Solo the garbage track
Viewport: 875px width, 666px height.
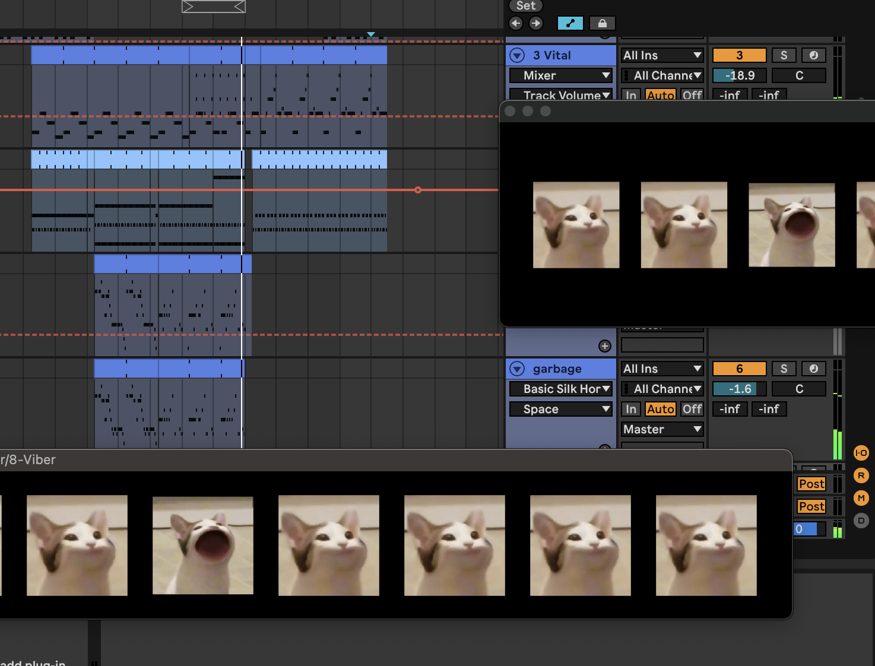(x=784, y=369)
